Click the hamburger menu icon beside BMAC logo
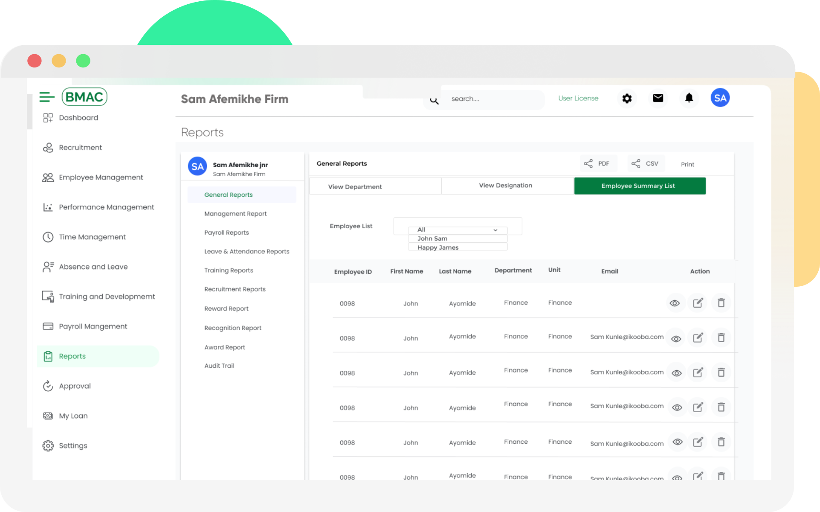The image size is (820, 512). point(47,97)
